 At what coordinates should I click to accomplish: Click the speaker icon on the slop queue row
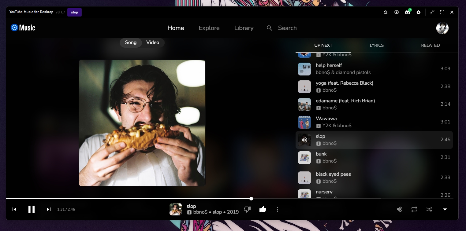tap(304, 140)
